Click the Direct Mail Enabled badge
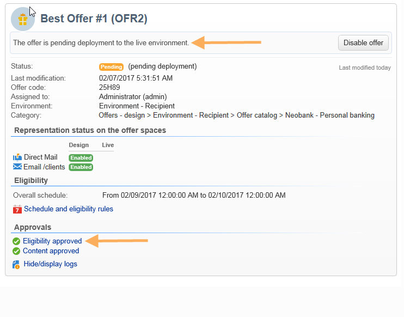Viewport: 404px width, 317px height. [x=81, y=158]
